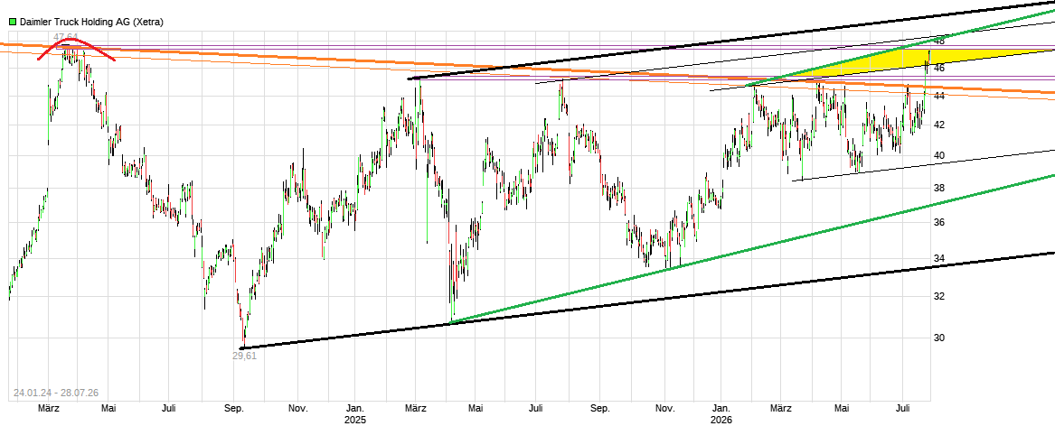Screen dimensions: 1055x426
Task: Click the 'Daimler Truck Holding AG (Xetra)' title
Action: tap(91, 22)
